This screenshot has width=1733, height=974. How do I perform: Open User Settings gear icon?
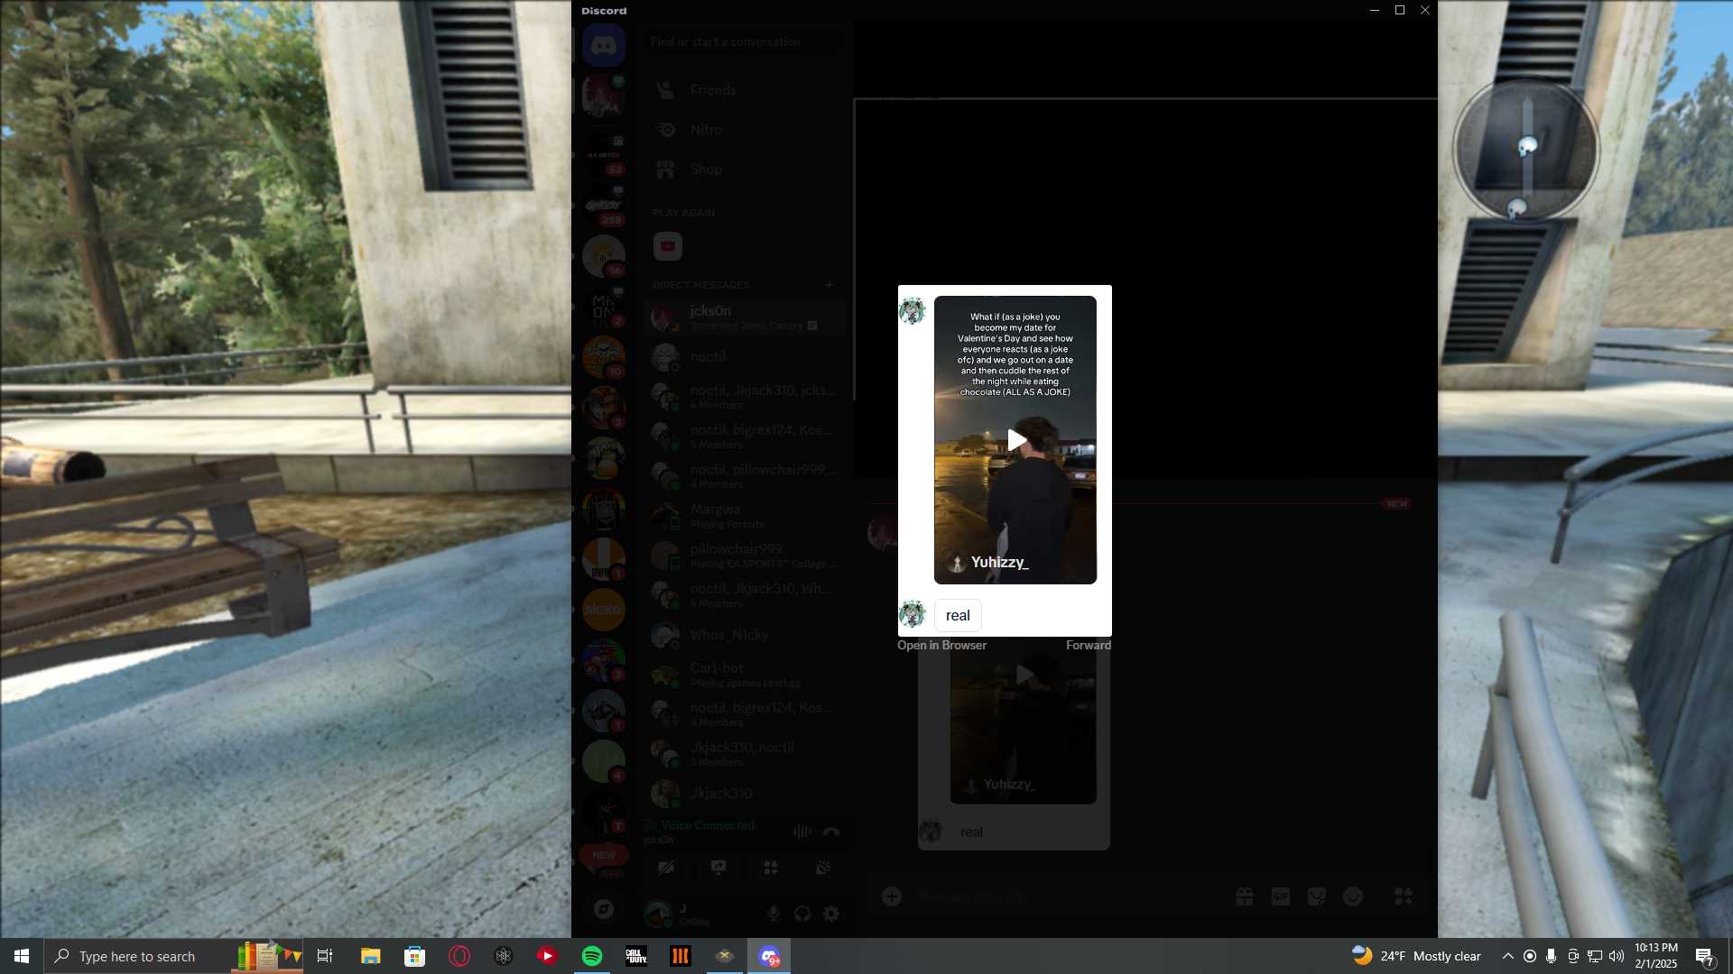[831, 914]
